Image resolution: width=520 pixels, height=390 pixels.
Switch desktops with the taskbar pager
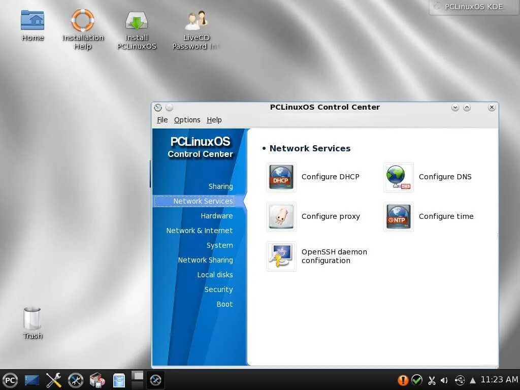pos(137,380)
